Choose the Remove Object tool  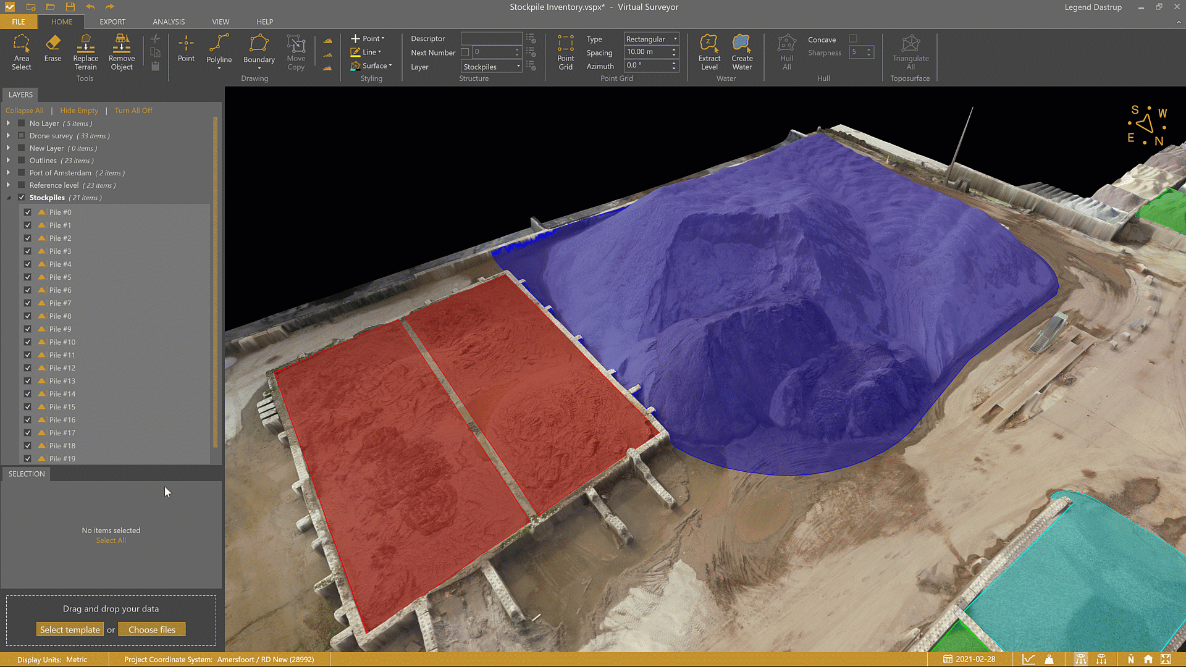pos(122,52)
